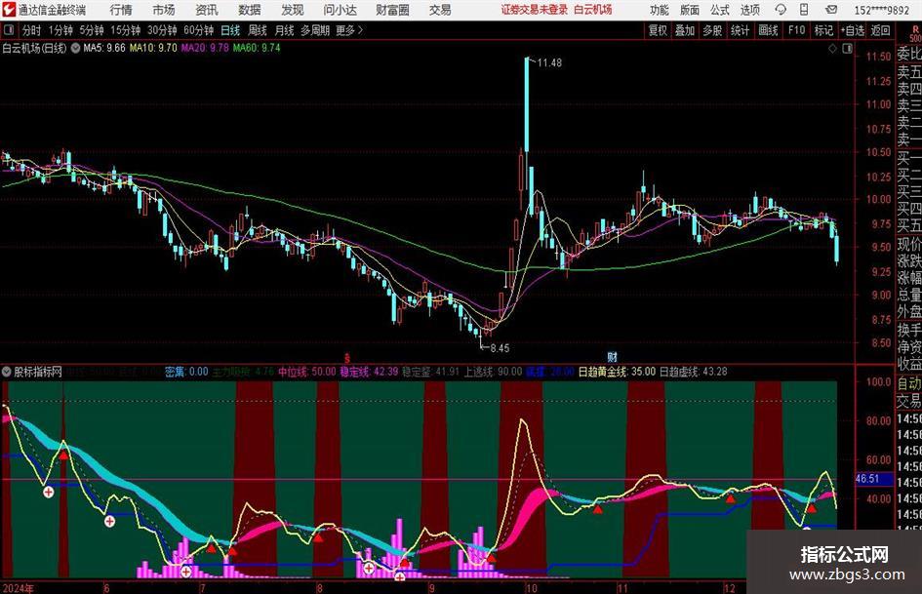Click the 多股 multi-stock button
Viewport: 922px width, 594px height.
click(712, 30)
